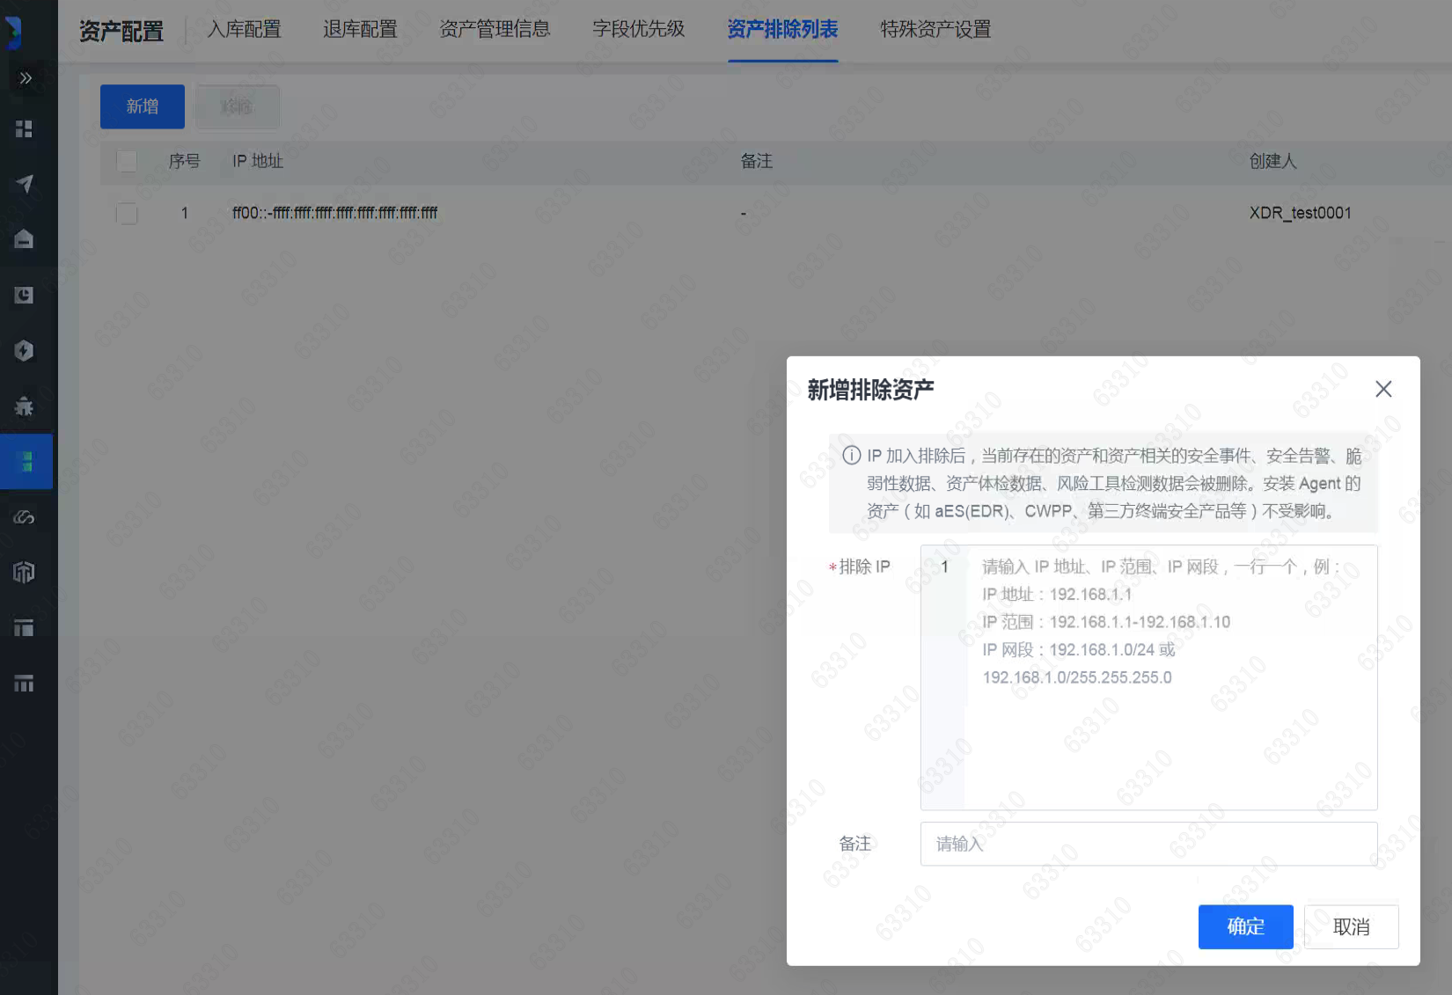Click 取消 to cancel the dialog
Screen dimensions: 1452x995
tap(1351, 926)
